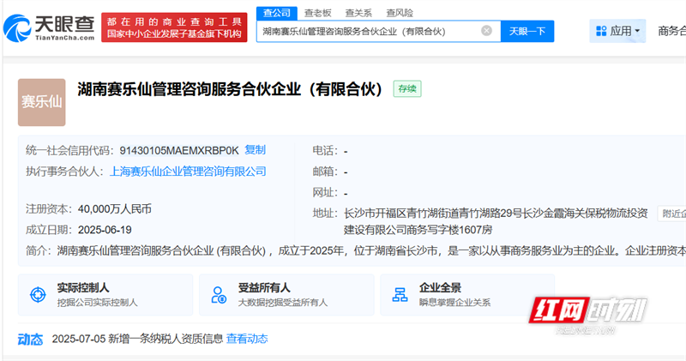
Task: Select the 查公司 tab
Action: [276, 13]
